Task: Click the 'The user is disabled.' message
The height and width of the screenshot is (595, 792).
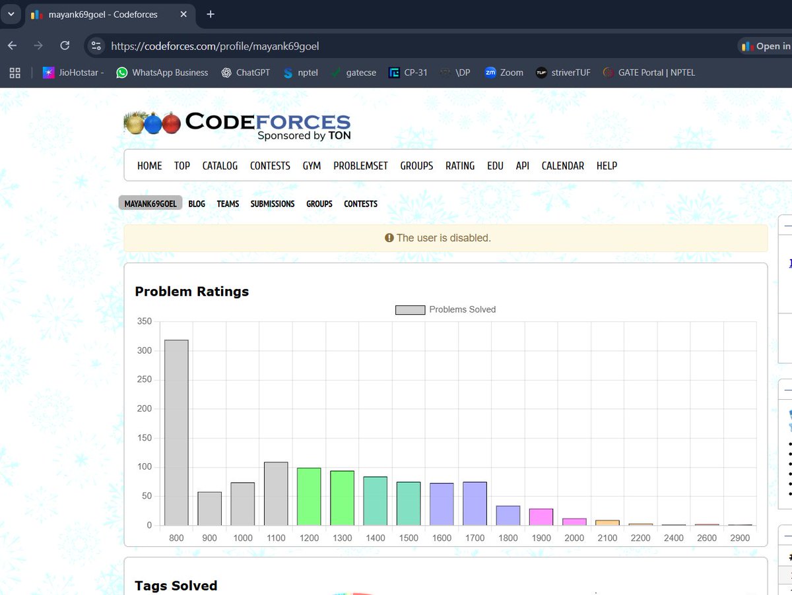Action: 444,238
